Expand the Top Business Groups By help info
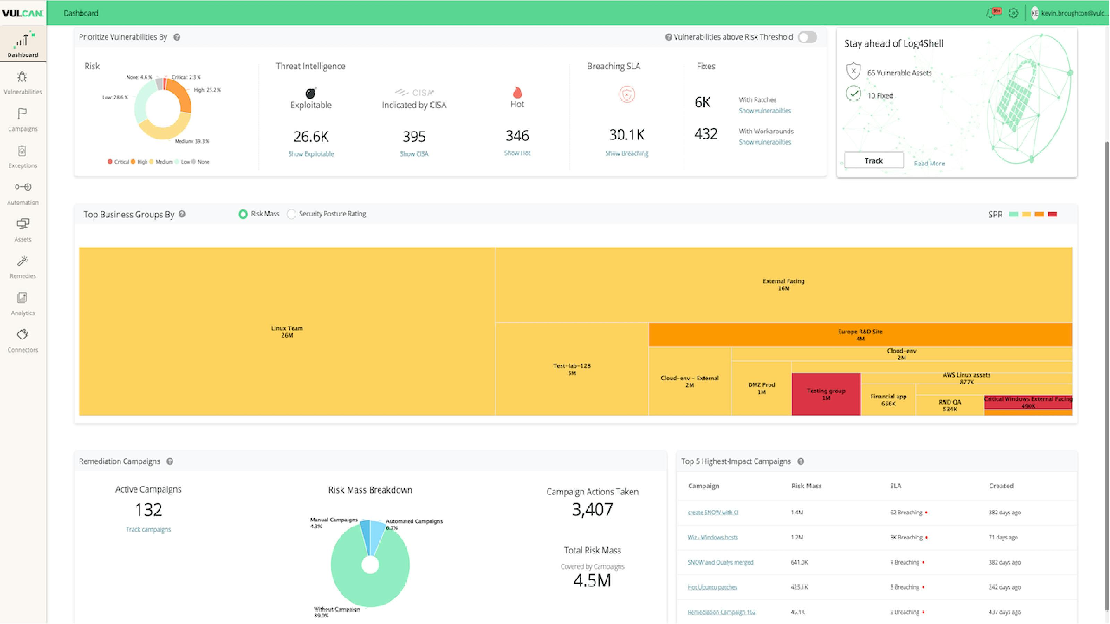 click(182, 214)
